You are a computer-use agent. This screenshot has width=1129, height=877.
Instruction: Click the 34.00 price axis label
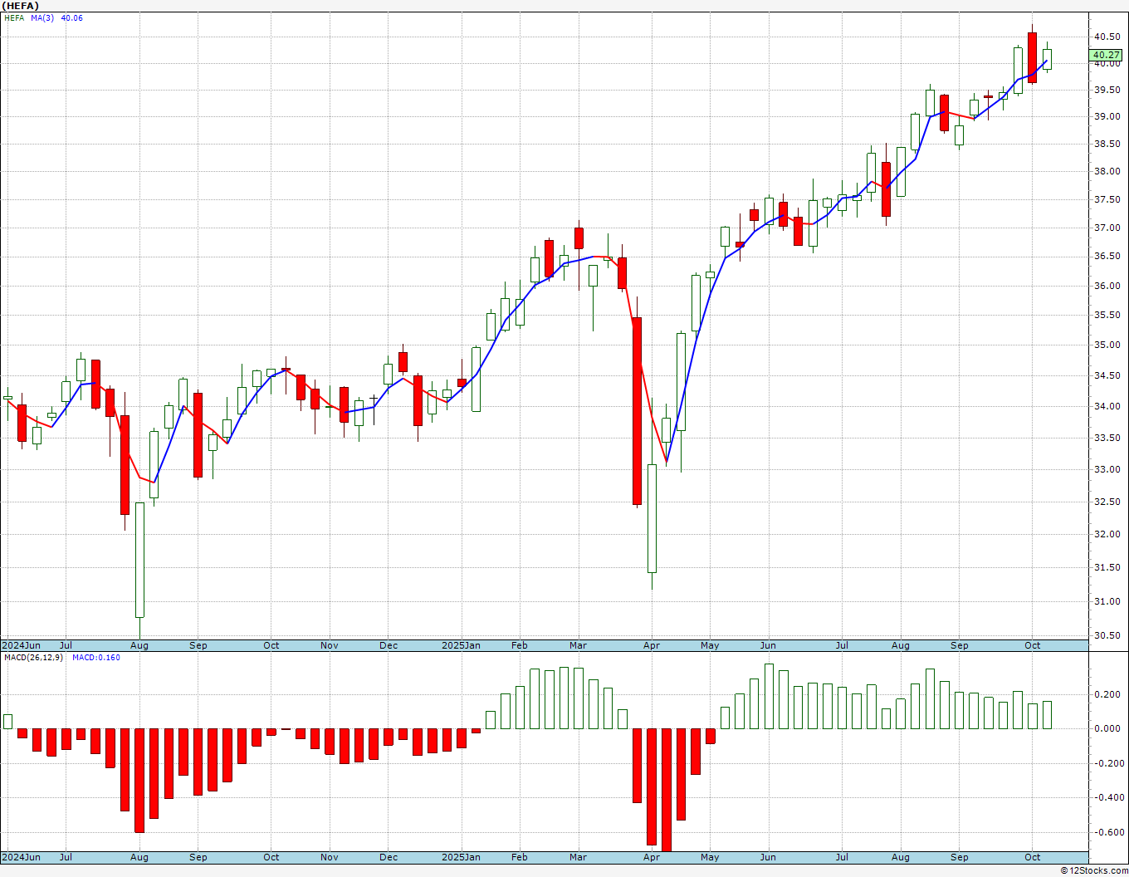click(x=1107, y=406)
